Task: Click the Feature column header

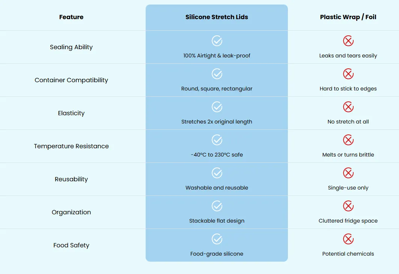Action: point(71,17)
